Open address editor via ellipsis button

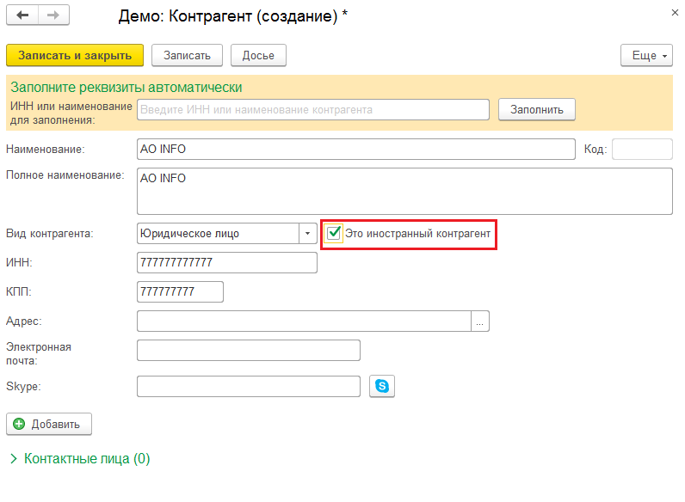[x=479, y=321]
